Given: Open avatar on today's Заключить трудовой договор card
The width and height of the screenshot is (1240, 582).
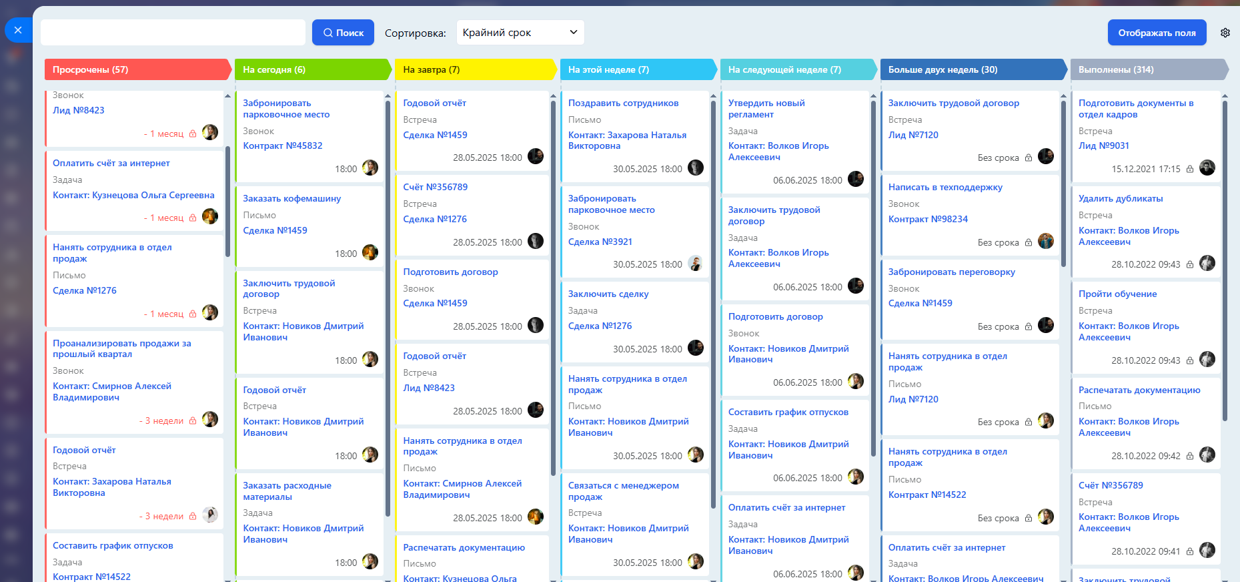Looking at the screenshot, I should tap(370, 359).
